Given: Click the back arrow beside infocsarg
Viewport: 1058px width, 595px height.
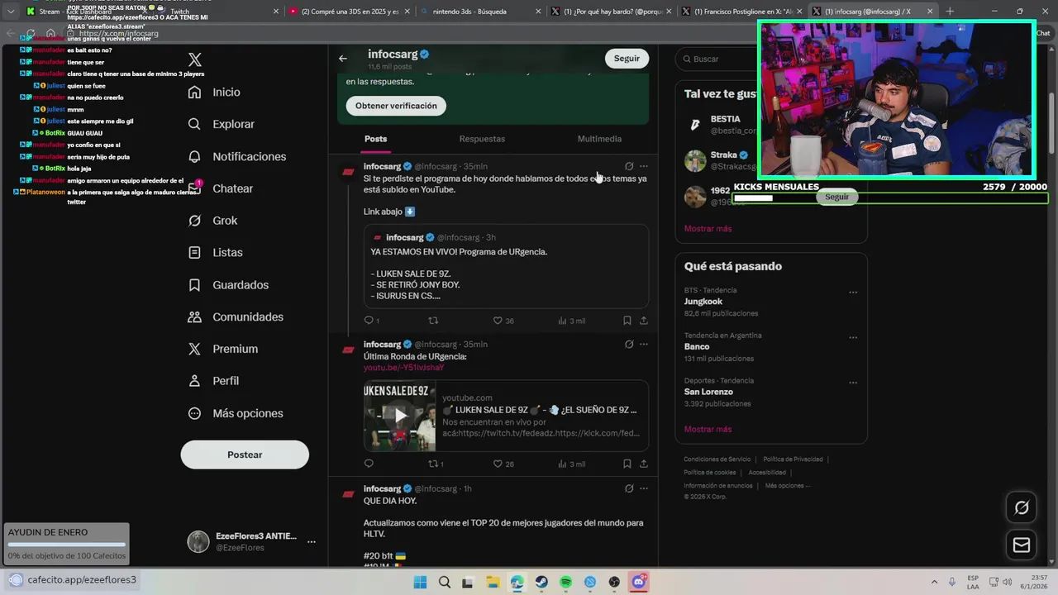Looking at the screenshot, I should [x=343, y=59].
